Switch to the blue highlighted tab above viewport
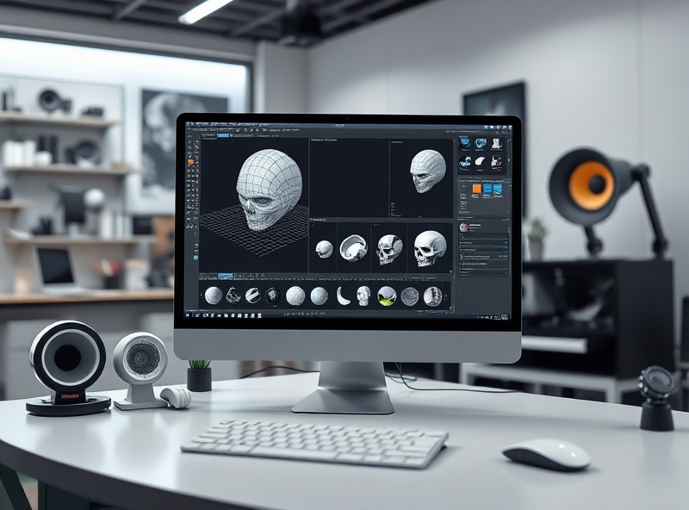 click(223, 135)
